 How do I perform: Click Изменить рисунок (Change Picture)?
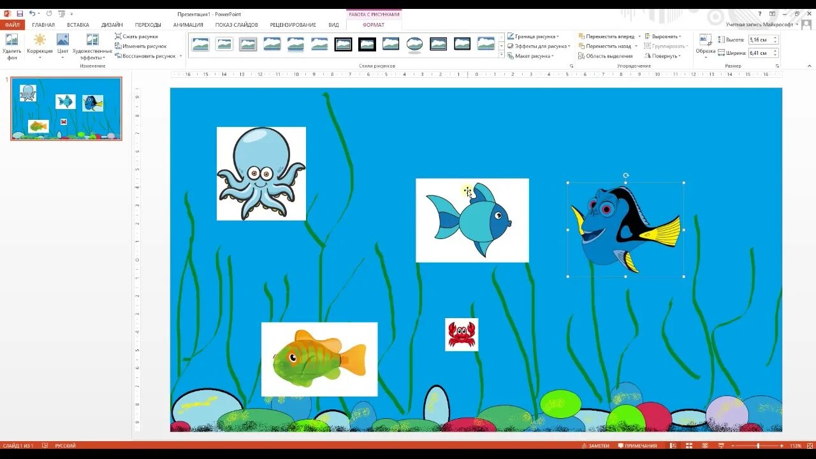coord(140,46)
